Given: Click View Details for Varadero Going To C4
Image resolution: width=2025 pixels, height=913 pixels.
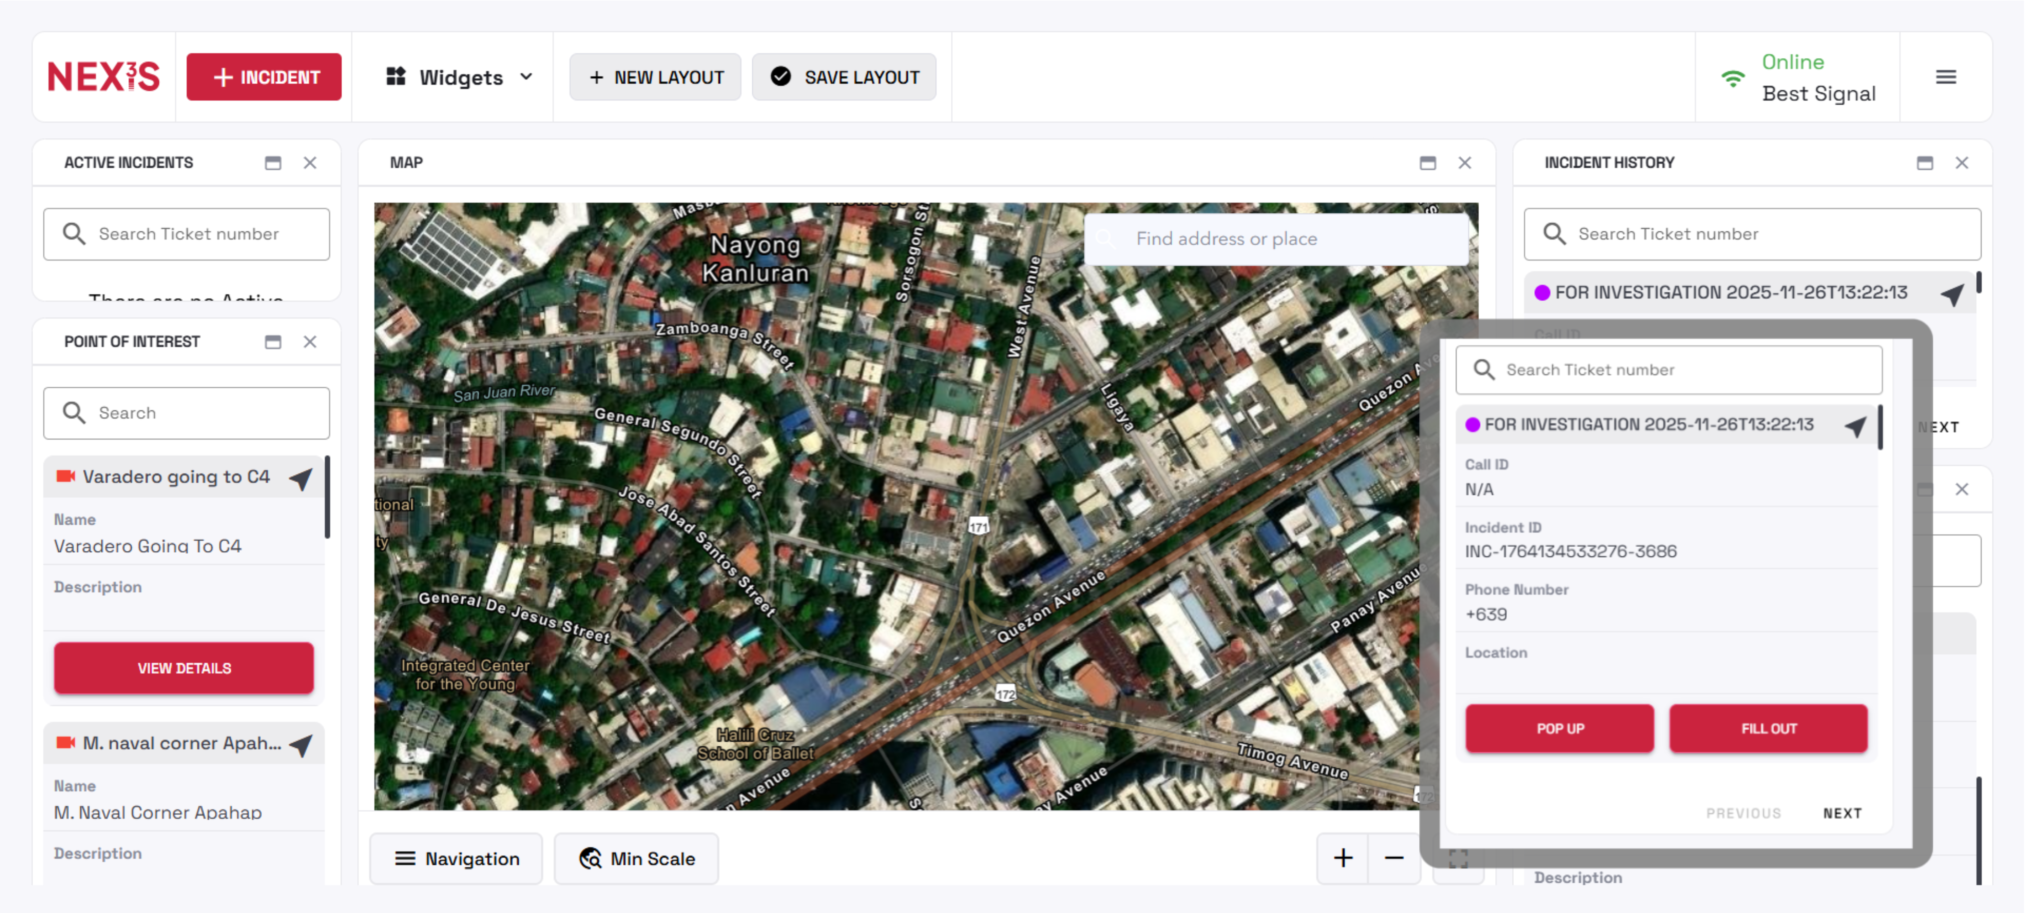Looking at the screenshot, I should coord(184,667).
